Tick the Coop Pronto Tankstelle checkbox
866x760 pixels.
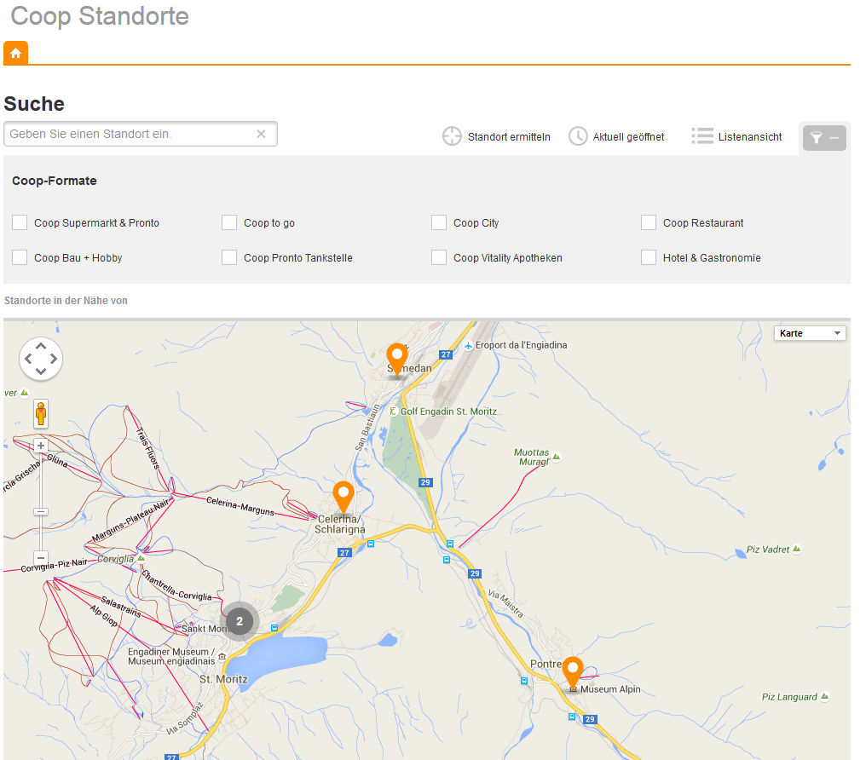coord(229,257)
